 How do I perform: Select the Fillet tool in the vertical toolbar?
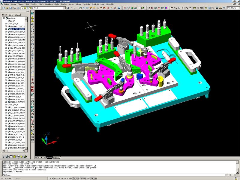pyautogui.click(x=32, y=68)
